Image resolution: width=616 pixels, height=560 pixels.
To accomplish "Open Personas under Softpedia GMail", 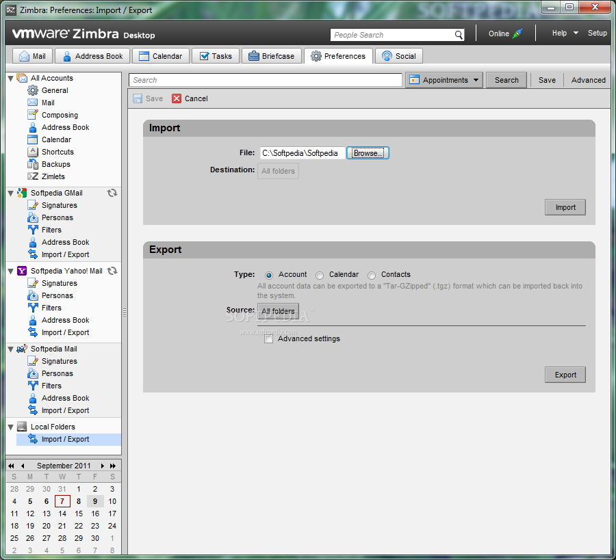I will (57, 217).
